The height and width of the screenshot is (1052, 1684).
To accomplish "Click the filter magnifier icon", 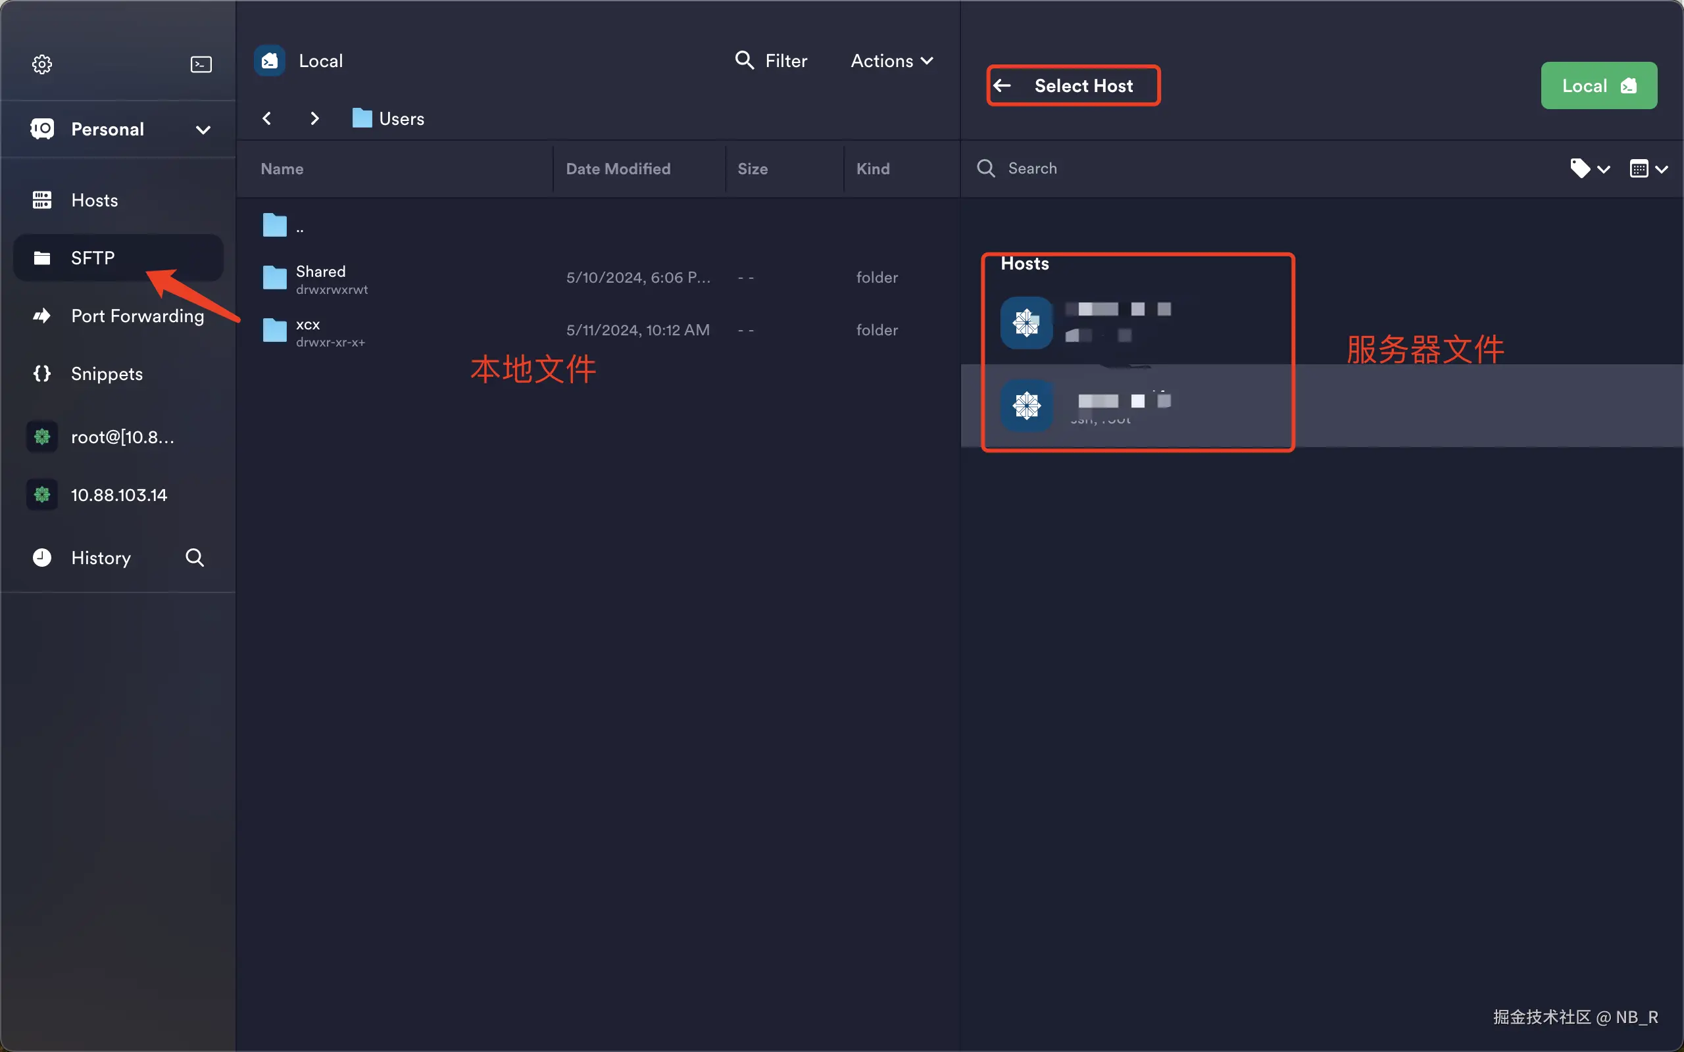I will point(744,60).
